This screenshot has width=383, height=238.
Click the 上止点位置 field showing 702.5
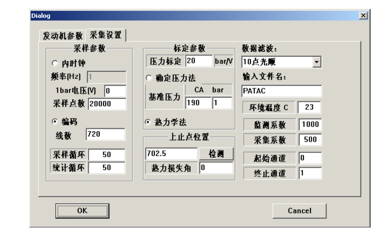[x=171, y=154]
